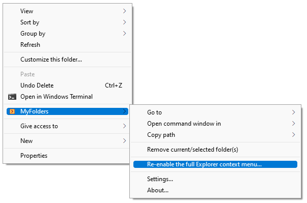Expand the Sort by submenu arrow
Viewport: 307px width, 203px height.
tap(124, 22)
